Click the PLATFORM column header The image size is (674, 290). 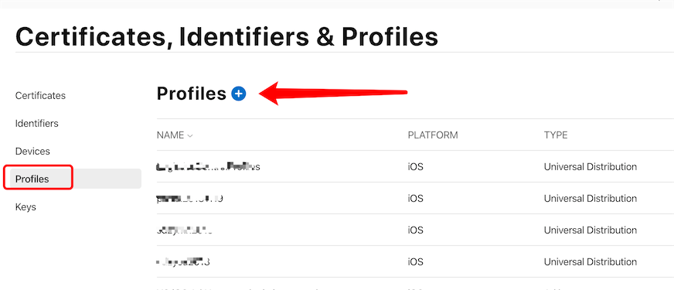coord(432,135)
